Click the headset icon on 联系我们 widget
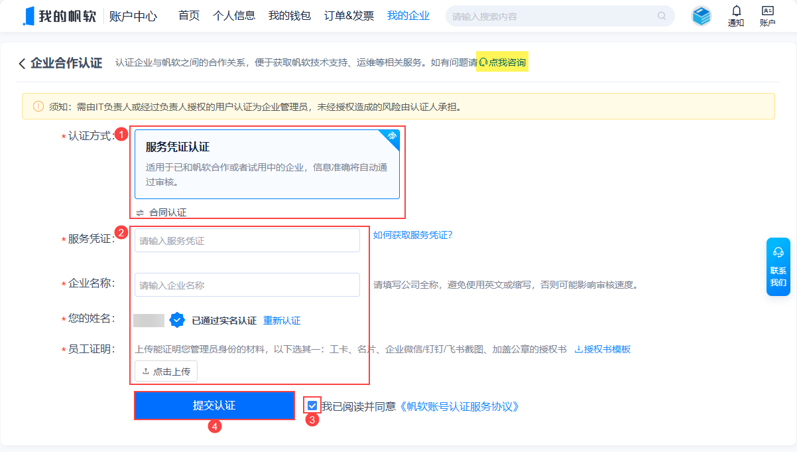Viewport: 797px width, 452px height. pos(778,252)
